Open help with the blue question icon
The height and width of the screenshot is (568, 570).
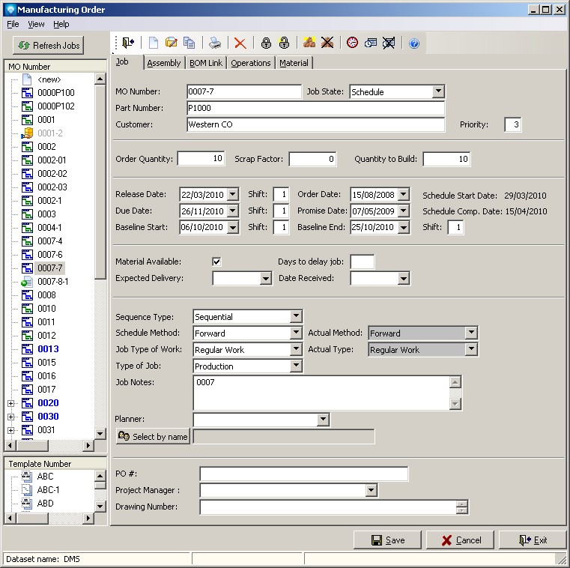pyautogui.click(x=413, y=43)
